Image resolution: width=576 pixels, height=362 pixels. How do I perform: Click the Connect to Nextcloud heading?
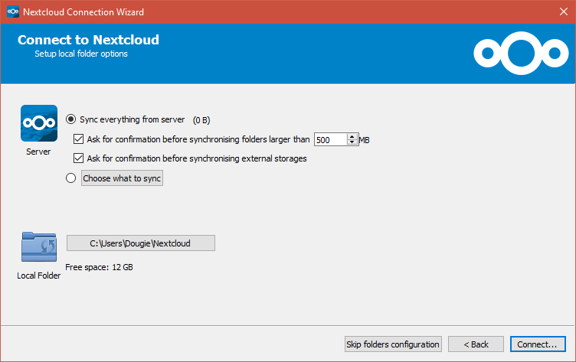coord(89,40)
